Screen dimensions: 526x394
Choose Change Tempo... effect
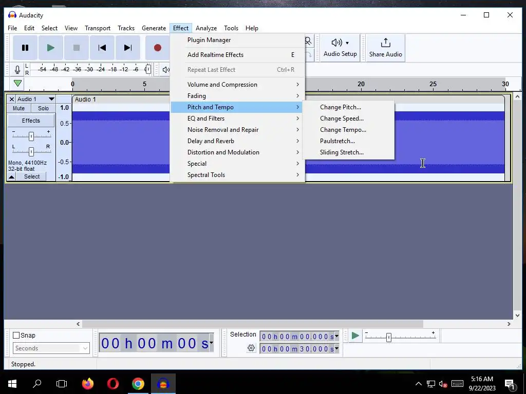click(x=349, y=130)
